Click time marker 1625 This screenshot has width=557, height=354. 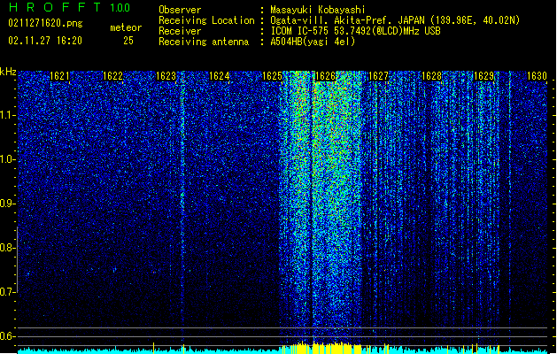(x=272, y=76)
